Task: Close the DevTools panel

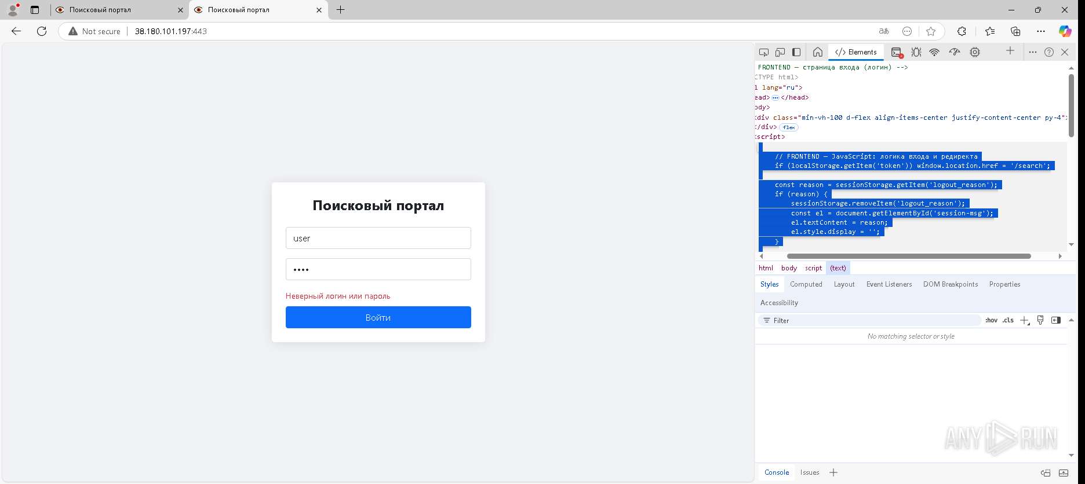Action: (x=1065, y=52)
